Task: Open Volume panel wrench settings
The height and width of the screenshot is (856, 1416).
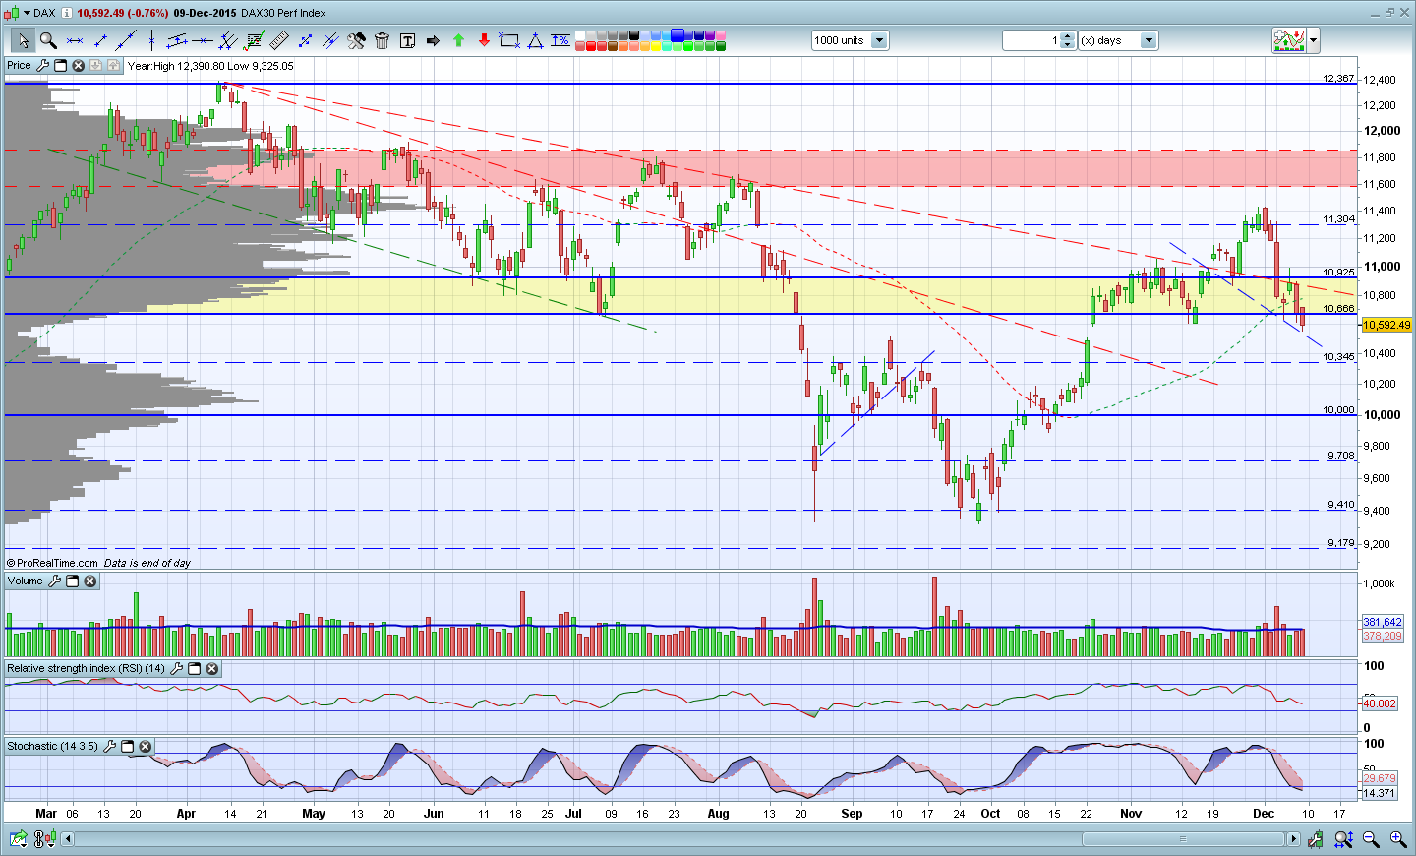Action: pos(54,581)
